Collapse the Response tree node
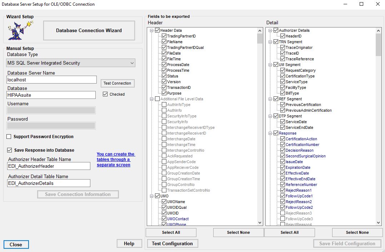The height and width of the screenshot is (252, 385). pyautogui.click(x=270, y=133)
